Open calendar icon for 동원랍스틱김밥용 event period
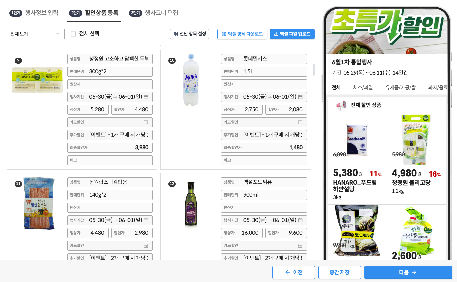457x282 pixels. pyautogui.click(x=146, y=220)
